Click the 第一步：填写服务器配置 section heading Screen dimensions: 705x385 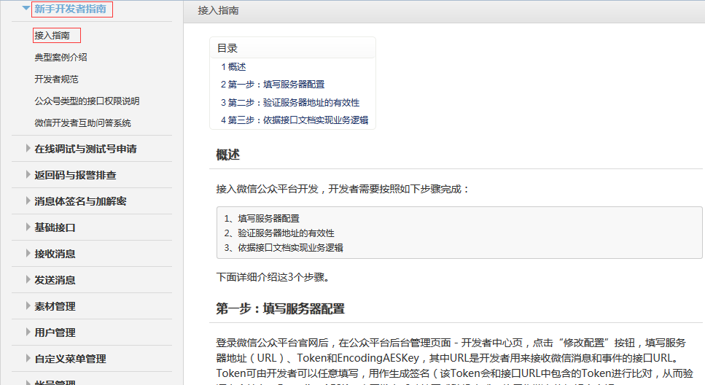tap(280, 308)
